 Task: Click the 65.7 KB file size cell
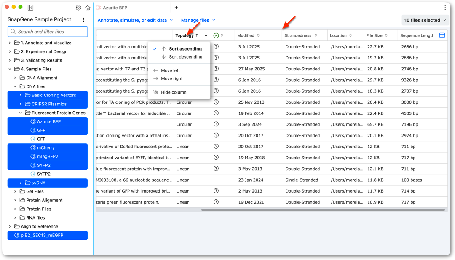(375, 124)
